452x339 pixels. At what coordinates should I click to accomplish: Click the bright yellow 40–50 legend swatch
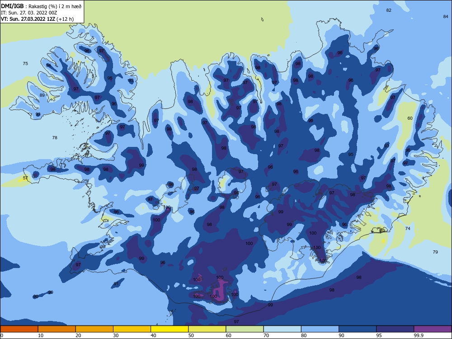pos(169,329)
